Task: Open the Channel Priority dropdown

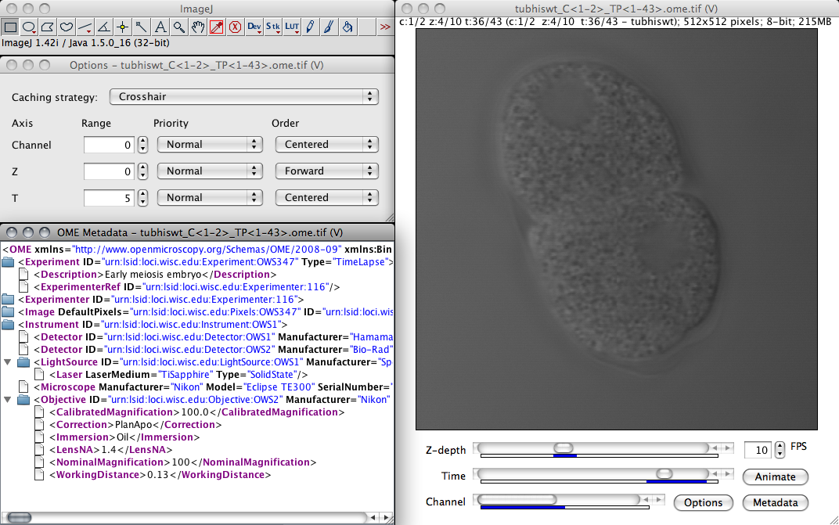Action: tap(210, 145)
